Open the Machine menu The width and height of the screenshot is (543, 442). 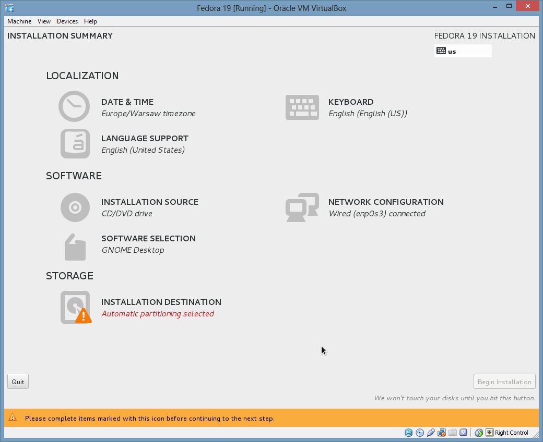19,21
